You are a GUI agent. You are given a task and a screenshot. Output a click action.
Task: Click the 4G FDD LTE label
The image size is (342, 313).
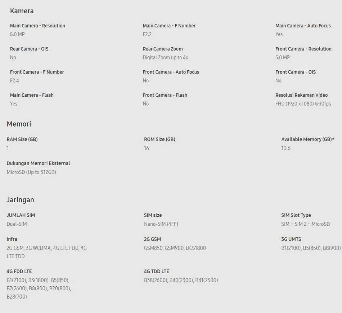[x=19, y=271]
